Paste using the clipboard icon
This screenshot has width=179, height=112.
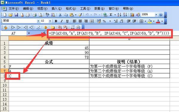pos(72,15)
